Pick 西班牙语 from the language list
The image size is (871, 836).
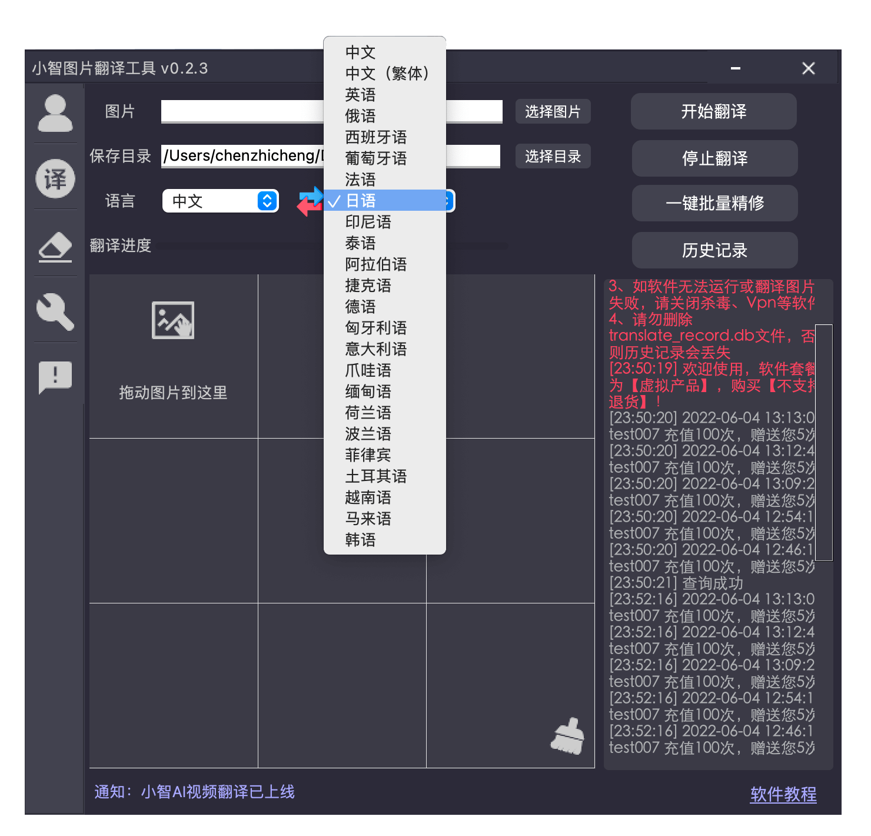click(385, 137)
